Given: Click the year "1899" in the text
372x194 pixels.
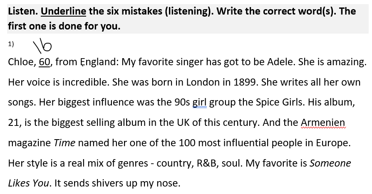Looking at the screenshot, I should [244, 82].
